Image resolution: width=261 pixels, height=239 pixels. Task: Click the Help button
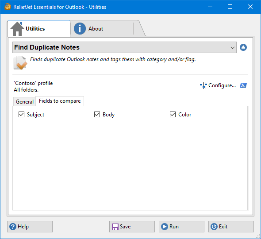point(30,227)
